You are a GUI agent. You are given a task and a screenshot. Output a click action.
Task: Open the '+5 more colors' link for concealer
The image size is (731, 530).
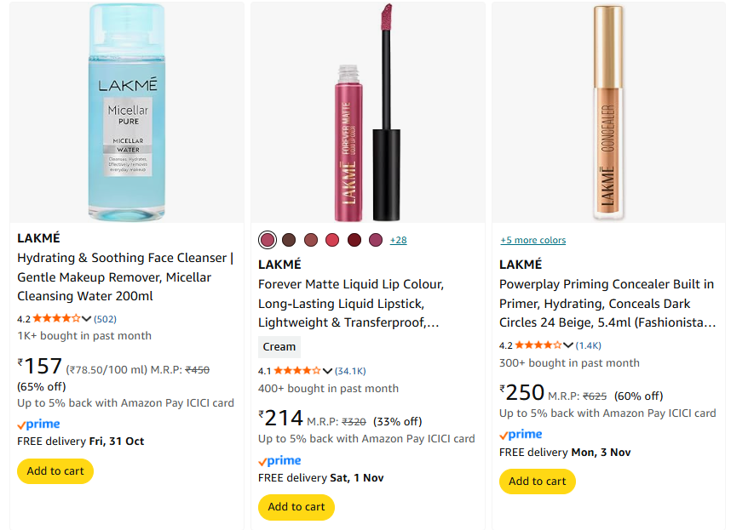point(532,240)
